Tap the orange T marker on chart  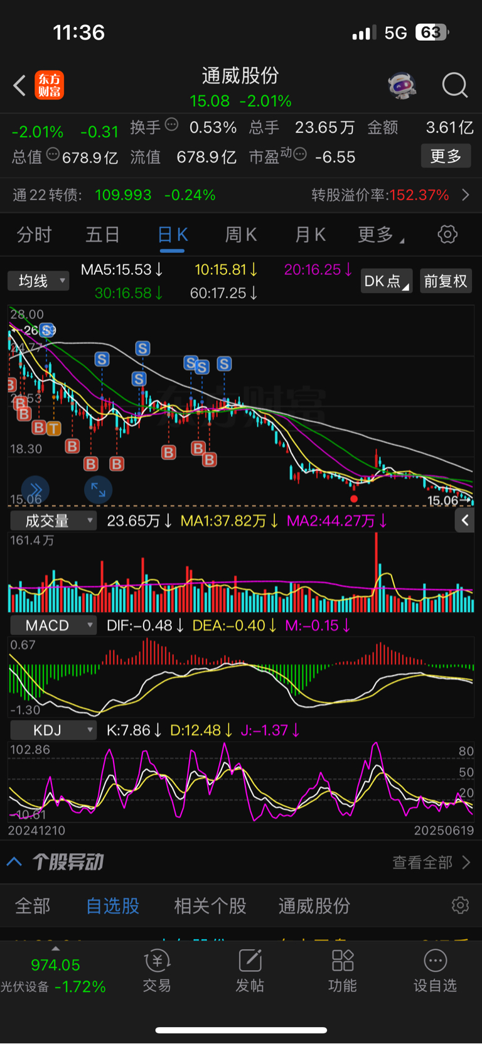pos(54,428)
